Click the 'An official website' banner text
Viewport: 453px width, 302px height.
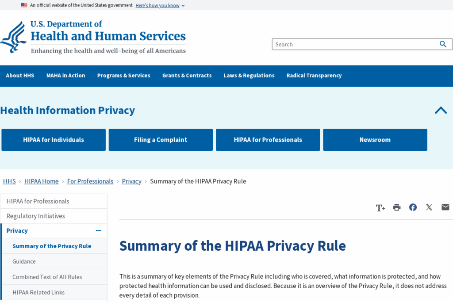(81, 5)
